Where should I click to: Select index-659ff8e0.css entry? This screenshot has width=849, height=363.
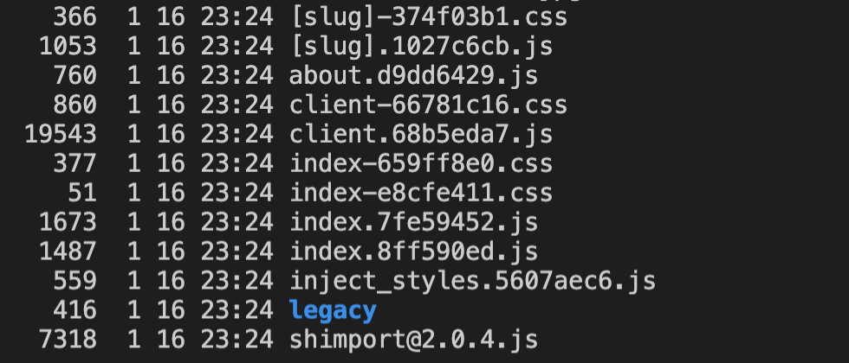421,163
